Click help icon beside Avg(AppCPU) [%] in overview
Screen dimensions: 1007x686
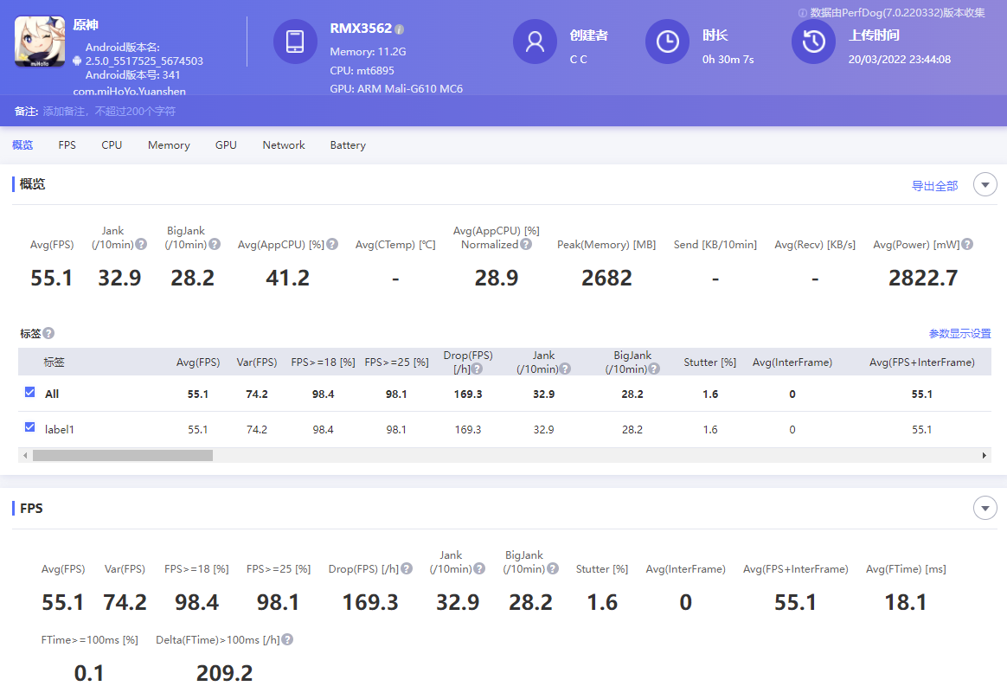pyautogui.click(x=332, y=245)
